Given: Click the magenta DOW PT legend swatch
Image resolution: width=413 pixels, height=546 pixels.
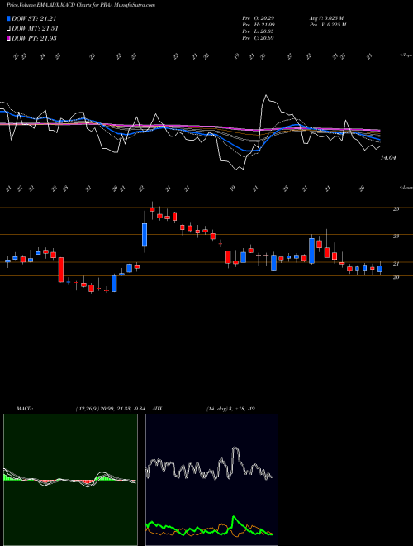Looking at the screenshot, I should (9, 38).
